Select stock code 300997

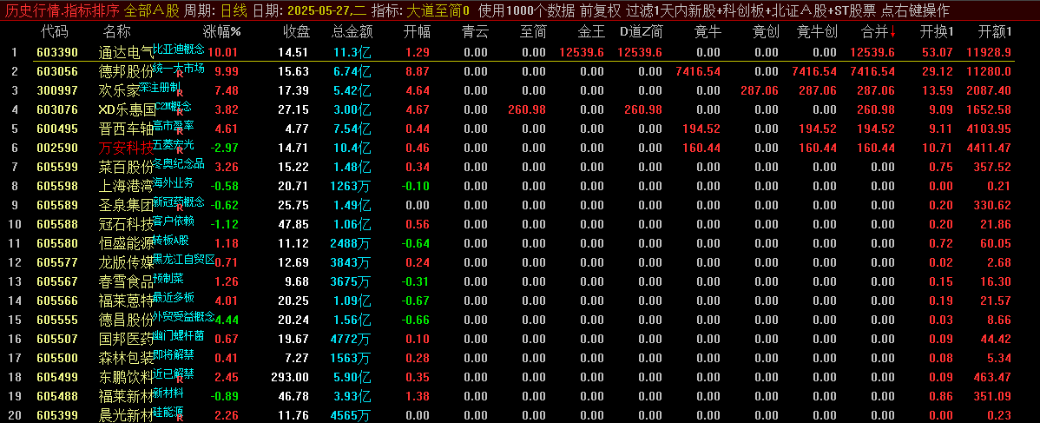pyautogui.click(x=57, y=91)
